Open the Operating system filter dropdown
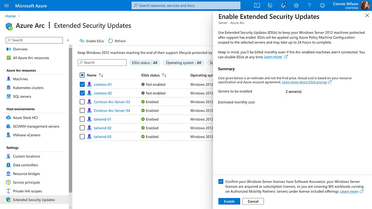This screenshot has height=209, width=372. [183, 63]
